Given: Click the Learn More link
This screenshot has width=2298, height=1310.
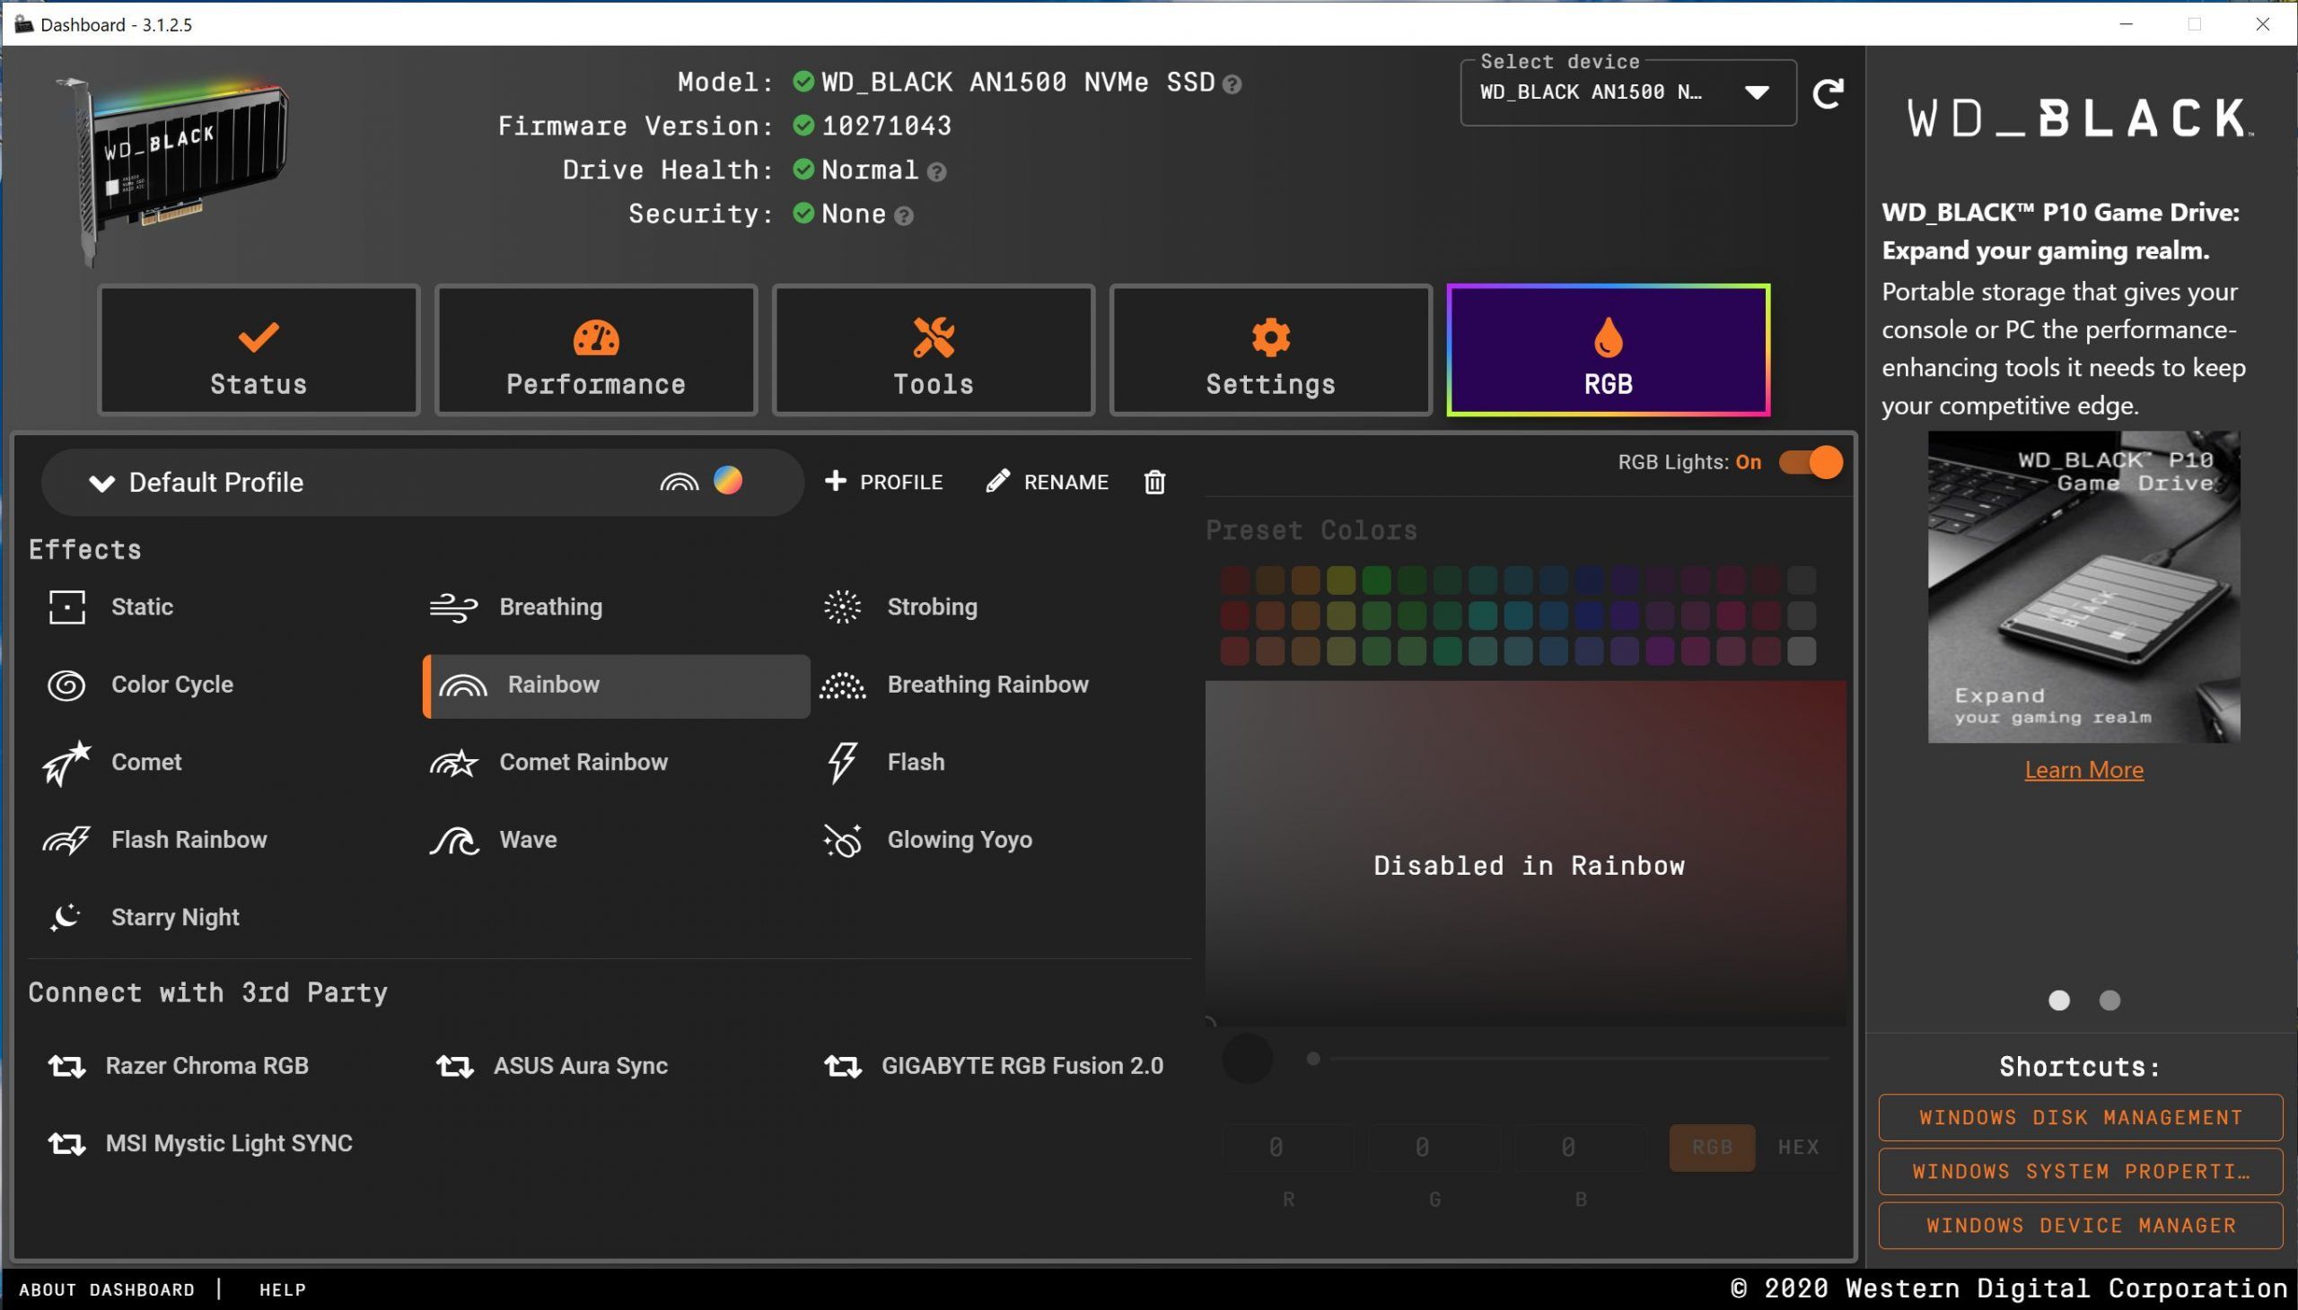Looking at the screenshot, I should click(x=2083, y=770).
